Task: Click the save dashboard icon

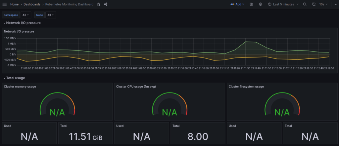Action: 251,4
